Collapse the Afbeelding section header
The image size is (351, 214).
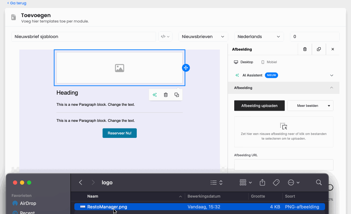[284, 88]
